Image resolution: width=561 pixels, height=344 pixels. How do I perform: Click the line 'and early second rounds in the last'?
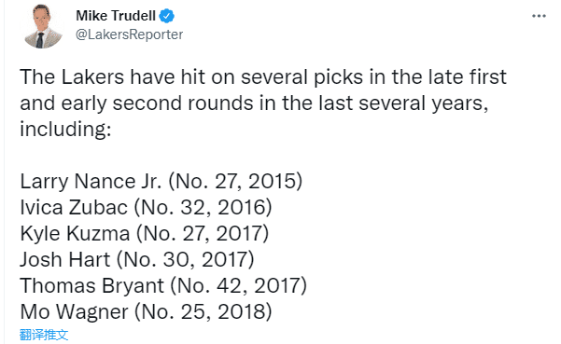[254, 103]
